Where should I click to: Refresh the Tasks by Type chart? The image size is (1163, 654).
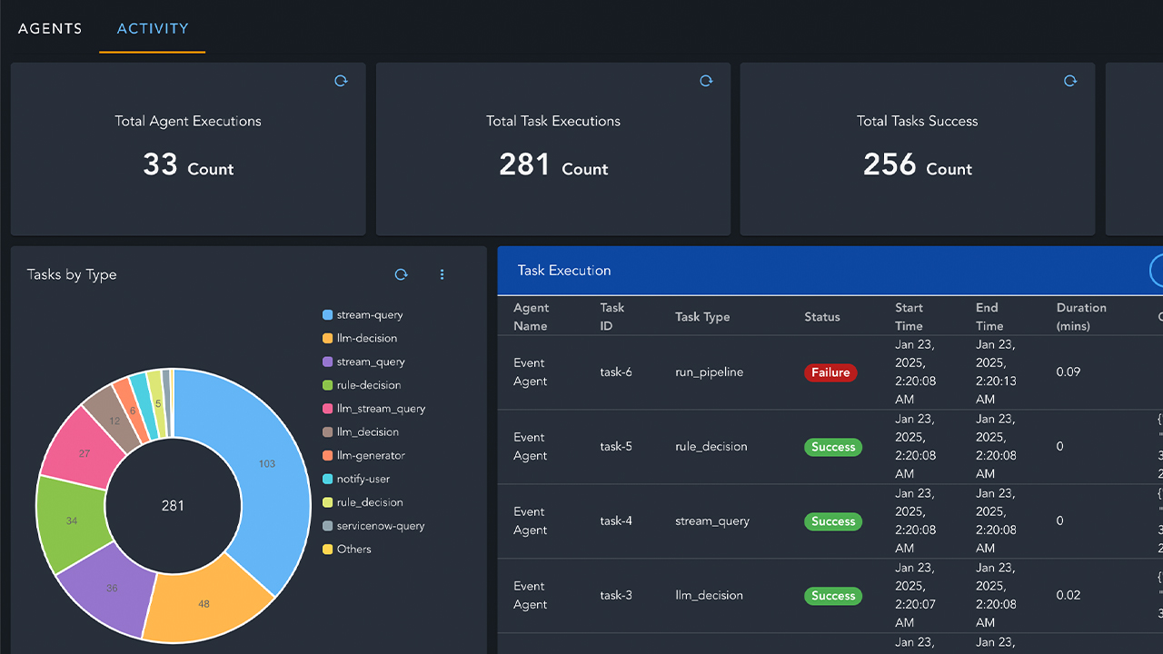[401, 274]
